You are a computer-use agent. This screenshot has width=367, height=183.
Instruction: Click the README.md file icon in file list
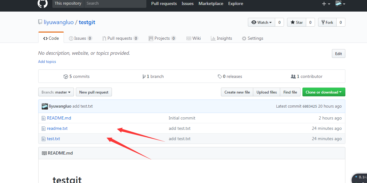point(43,118)
